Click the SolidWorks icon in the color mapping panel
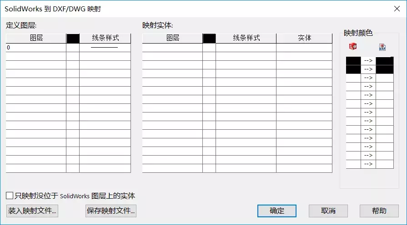This screenshot has height=225, width=407. pos(353,46)
